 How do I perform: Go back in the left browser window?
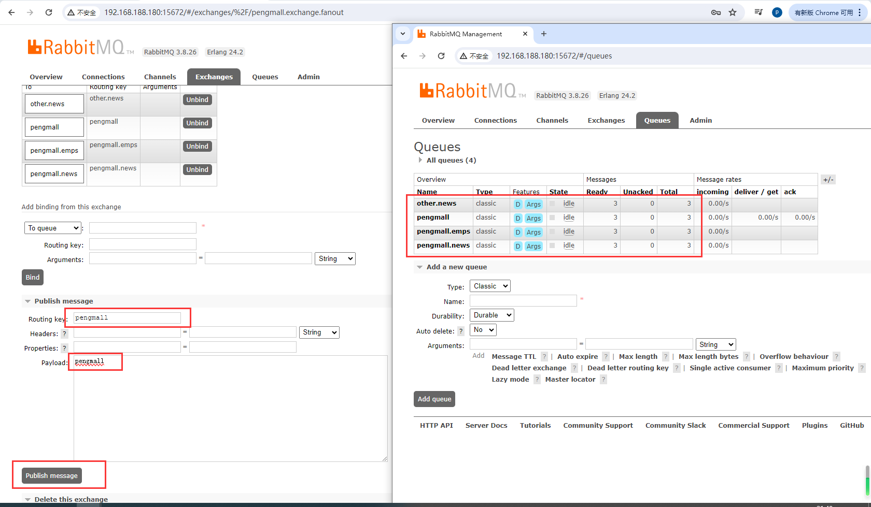click(x=11, y=12)
